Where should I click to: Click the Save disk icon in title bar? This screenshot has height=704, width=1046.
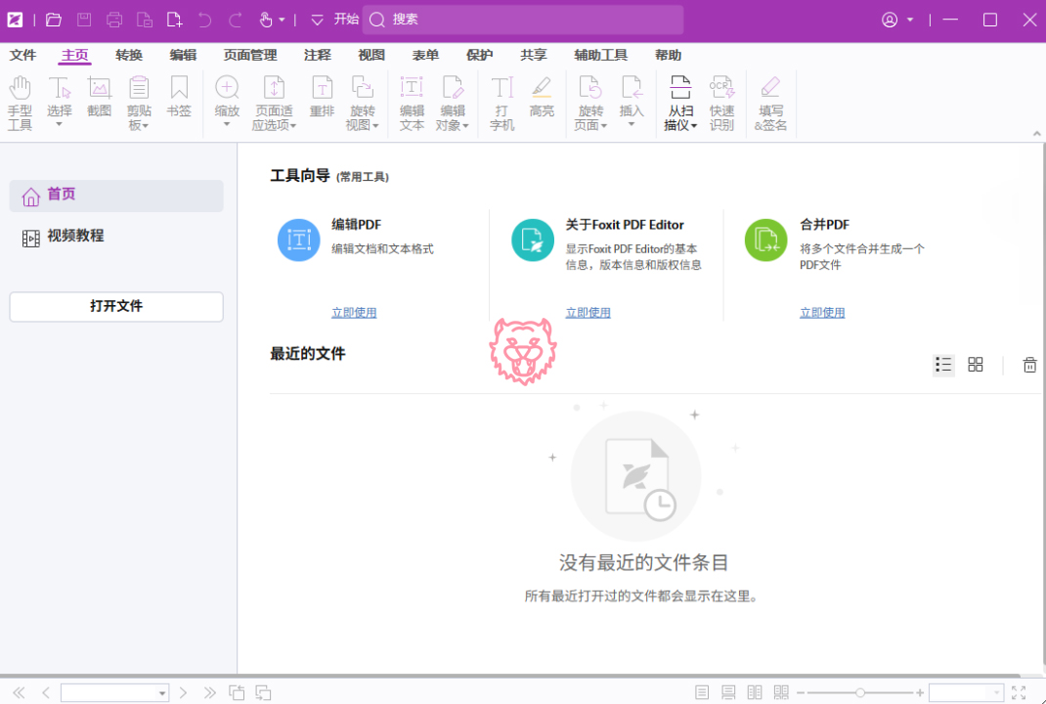click(x=84, y=20)
